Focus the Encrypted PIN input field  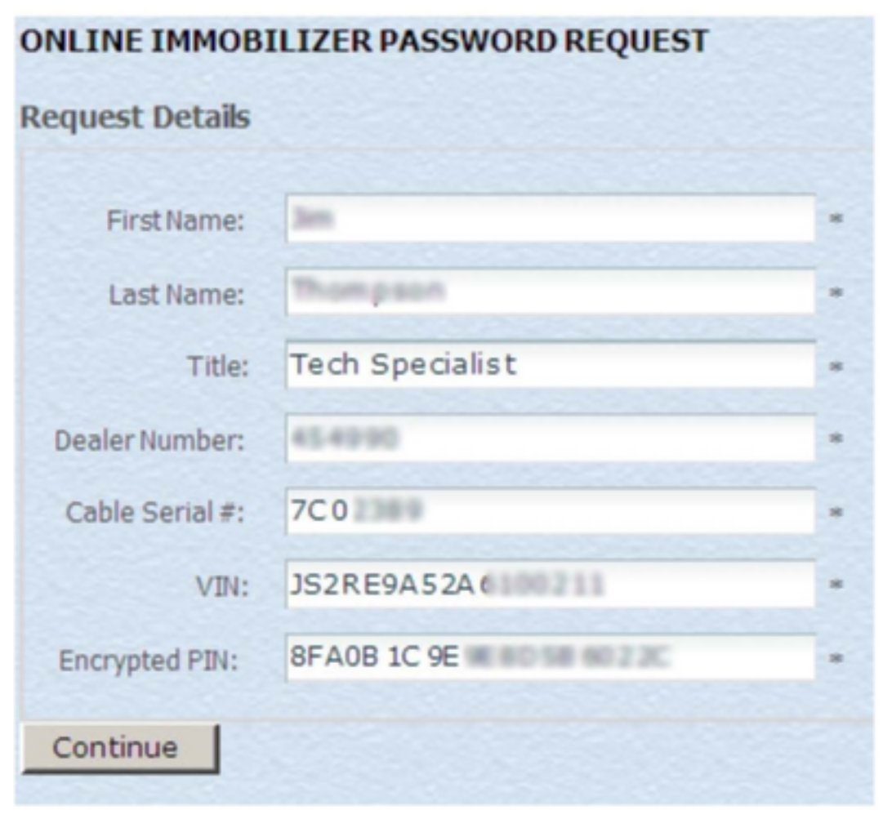tap(550, 658)
